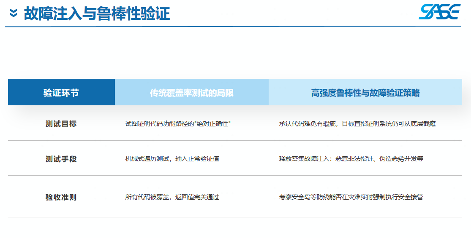This screenshot has height=238, width=471.
Task: Select the 测试目标 row label
Action: pyautogui.click(x=61, y=124)
